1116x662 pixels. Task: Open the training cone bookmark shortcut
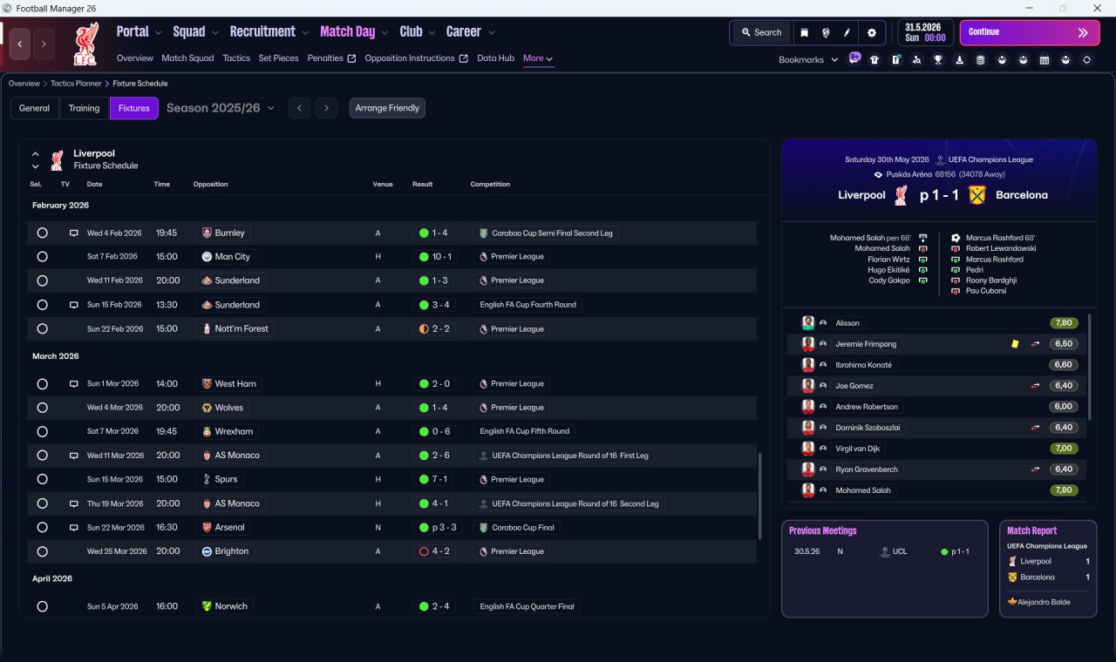[960, 60]
